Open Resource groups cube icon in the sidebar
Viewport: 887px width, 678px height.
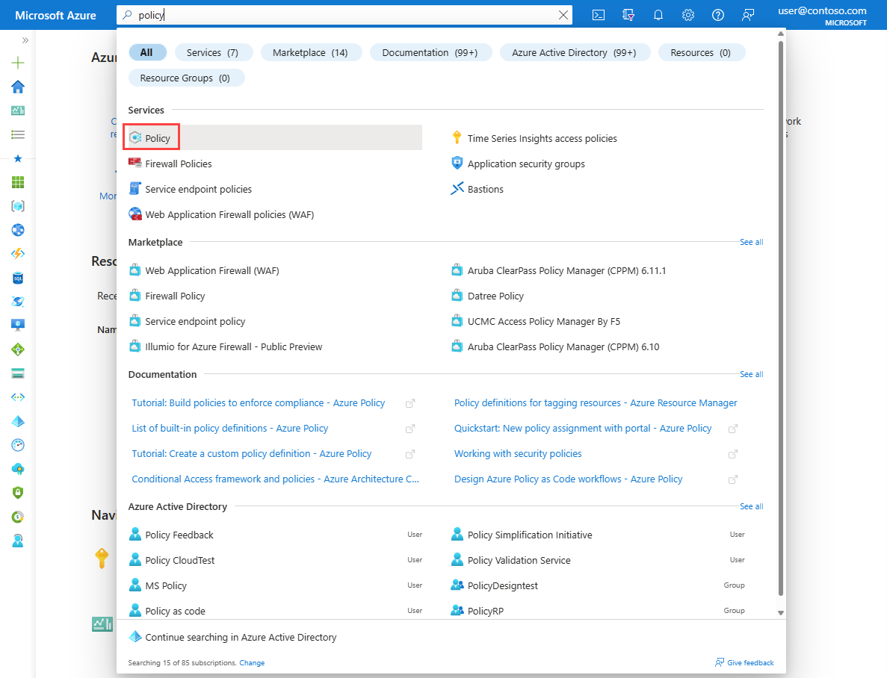(18, 206)
